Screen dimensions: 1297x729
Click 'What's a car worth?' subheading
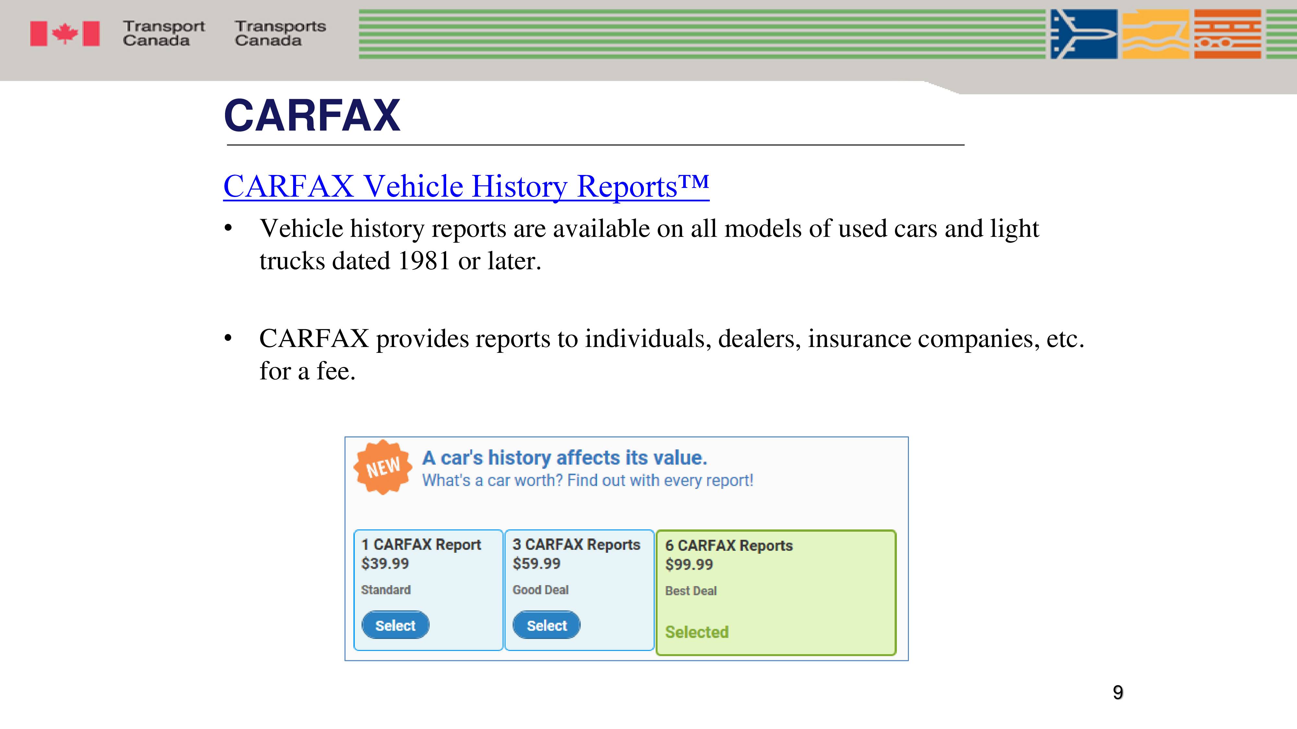(493, 480)
